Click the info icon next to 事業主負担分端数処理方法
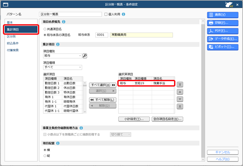 coord(81,128)
